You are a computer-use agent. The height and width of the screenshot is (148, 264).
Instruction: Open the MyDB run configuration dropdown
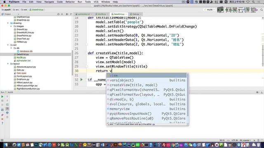210,10
